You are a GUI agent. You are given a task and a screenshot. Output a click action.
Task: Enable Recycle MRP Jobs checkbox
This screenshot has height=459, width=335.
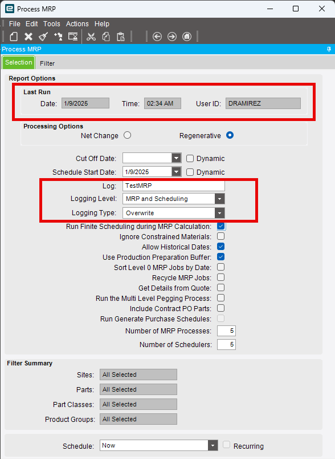click(x=221, y=277)
